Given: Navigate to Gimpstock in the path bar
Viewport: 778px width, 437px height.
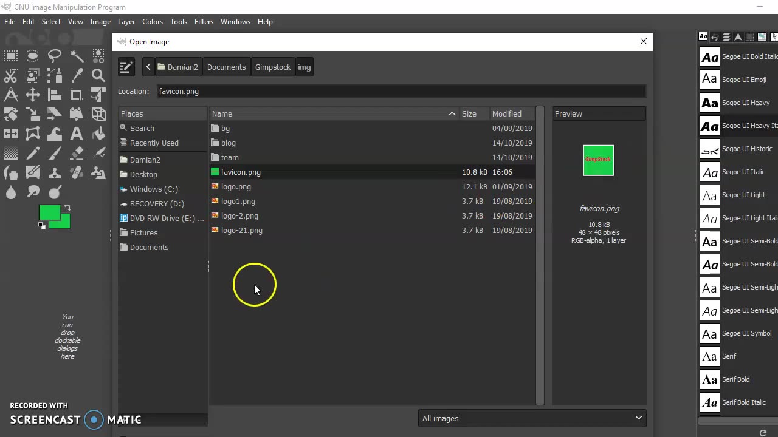Looking at the screenshot, I should (x=273, y=67).
